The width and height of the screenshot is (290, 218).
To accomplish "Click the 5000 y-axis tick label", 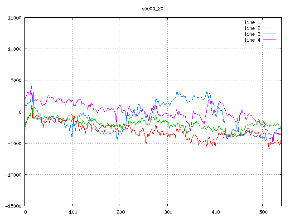I will 16,80.
